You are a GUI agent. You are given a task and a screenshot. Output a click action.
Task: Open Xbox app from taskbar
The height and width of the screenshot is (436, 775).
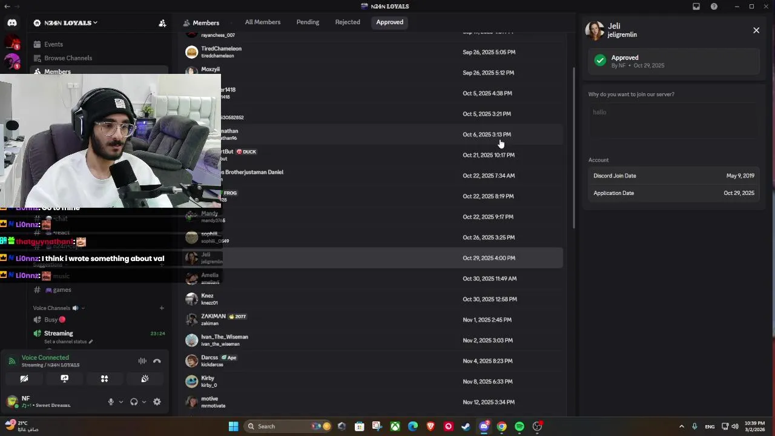[x=395, y=426]
